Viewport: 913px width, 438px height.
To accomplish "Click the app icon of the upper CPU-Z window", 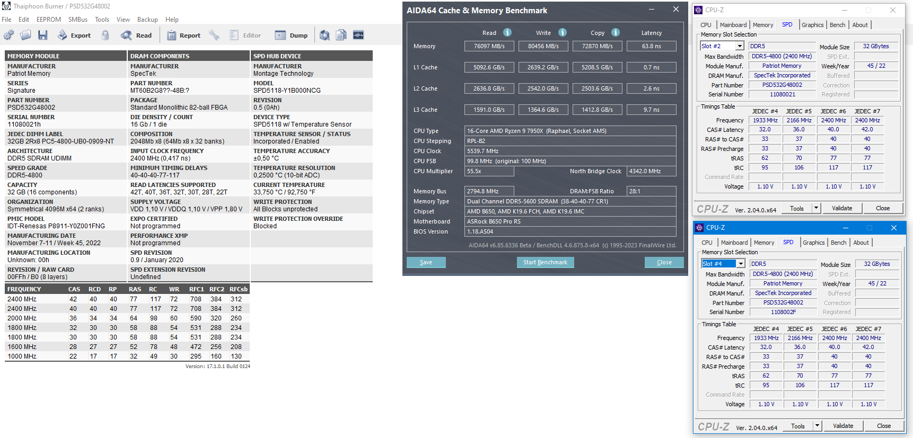I will pyautogui.click(x=698, y=10).
